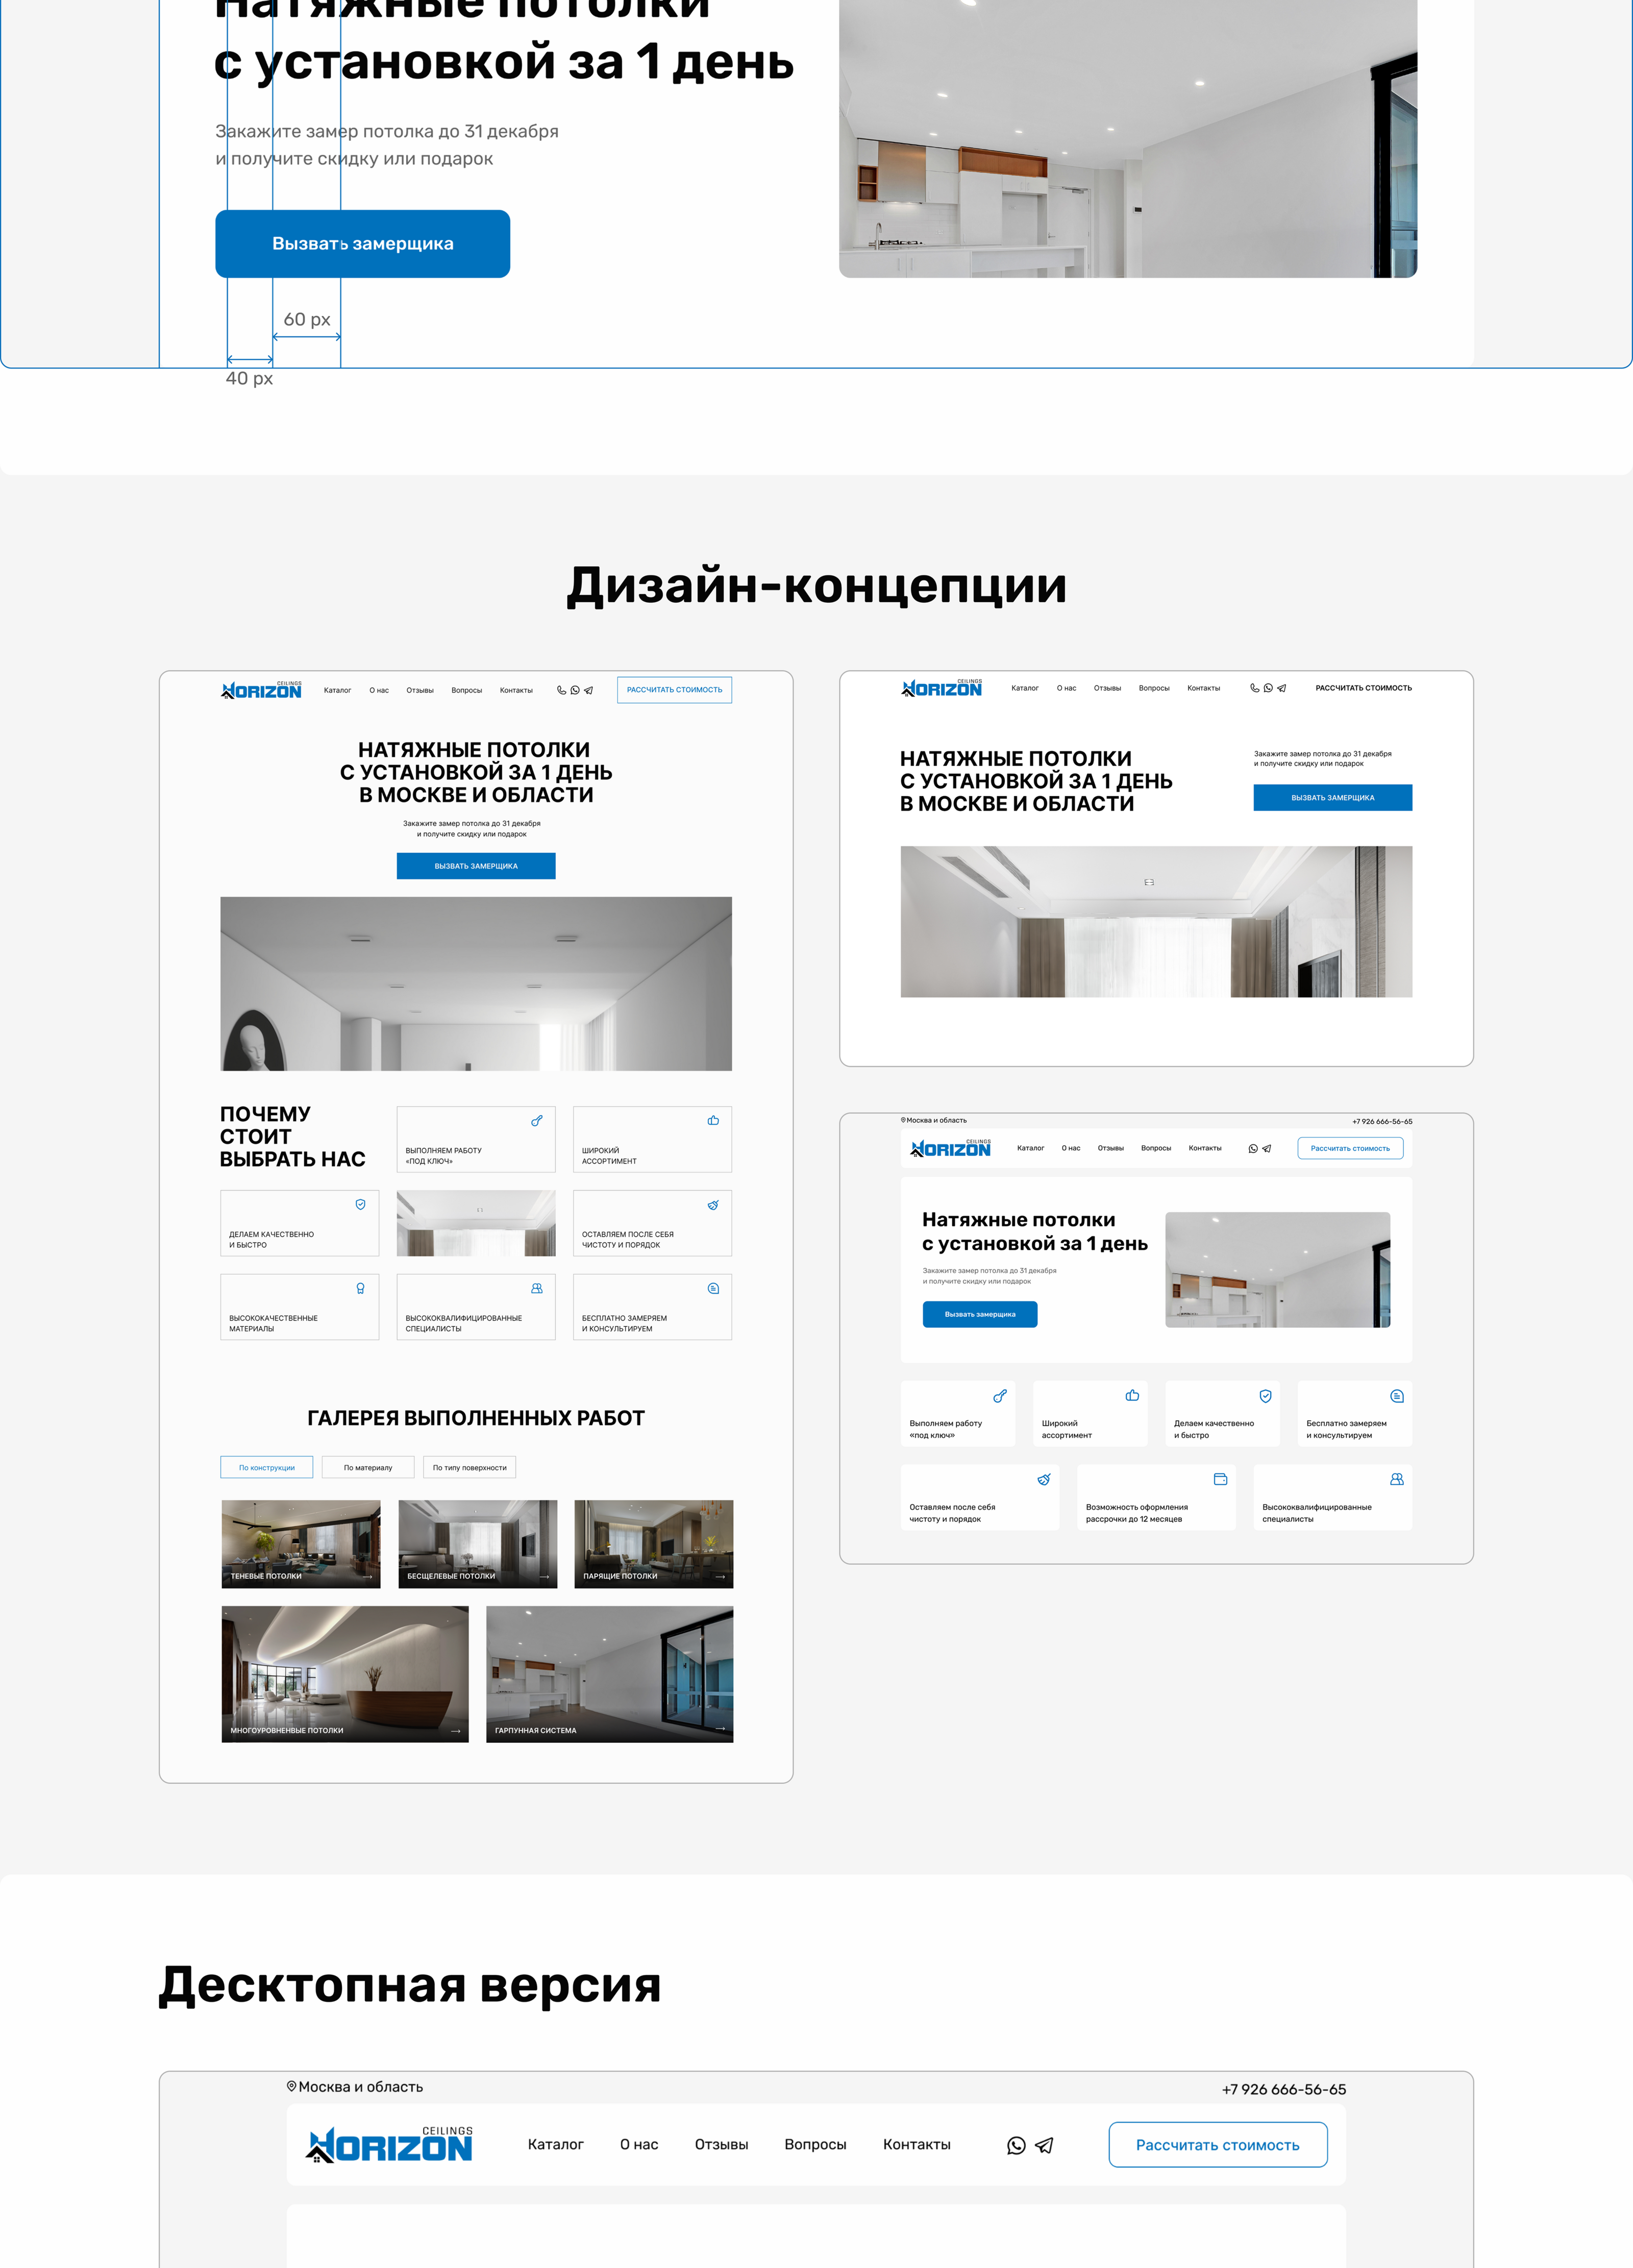The height and width of the screenshot is (2268, 1633).
Task: Click WhatsApp icon in the large desktop header
Action: pyautogui.click(x=1016, y=2145)
